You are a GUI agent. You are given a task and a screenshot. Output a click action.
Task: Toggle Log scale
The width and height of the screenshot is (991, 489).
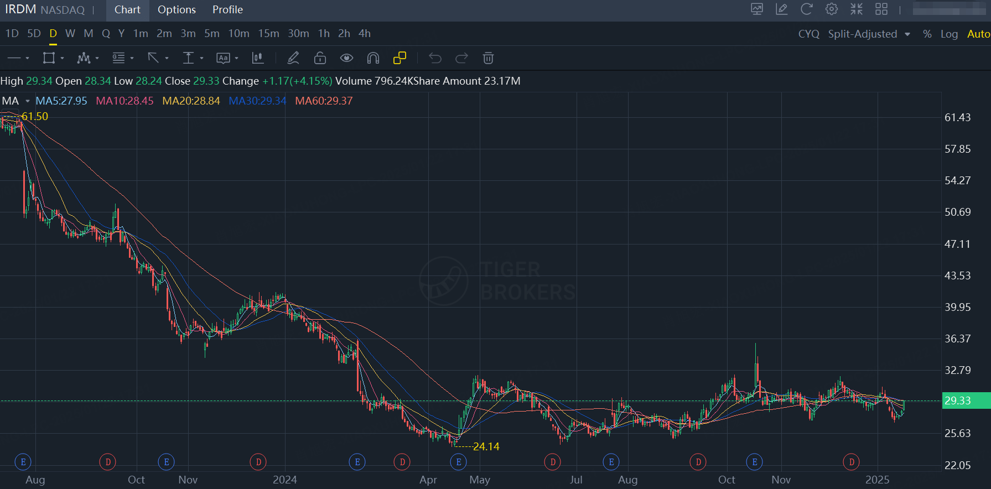tap(950, 34)
